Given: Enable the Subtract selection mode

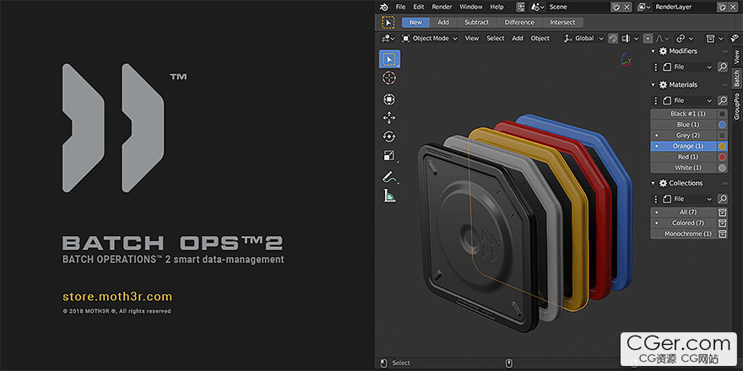Looking at the screenshot, I should tap(476, 23).
